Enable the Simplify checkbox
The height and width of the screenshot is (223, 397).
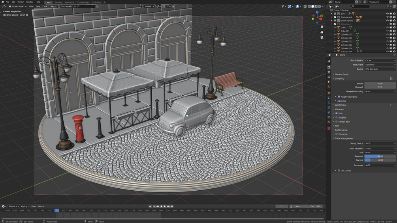coord(337,117)
